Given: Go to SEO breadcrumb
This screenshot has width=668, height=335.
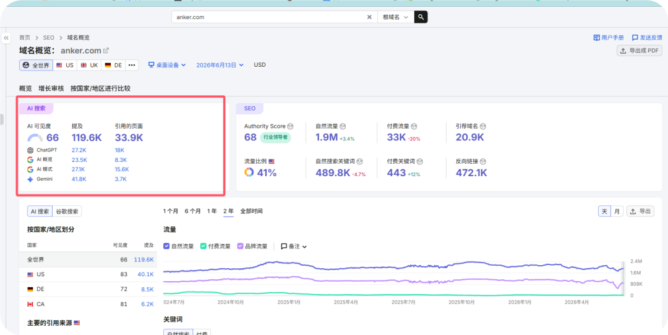Looking at the screenshot, I should [x=49, y=38].
